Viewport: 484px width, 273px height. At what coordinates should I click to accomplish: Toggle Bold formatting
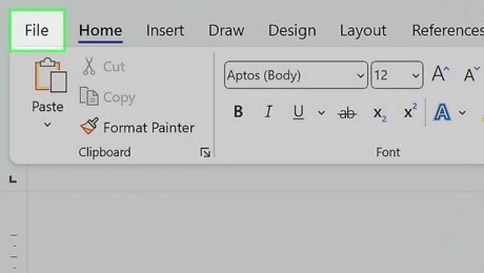238,112
